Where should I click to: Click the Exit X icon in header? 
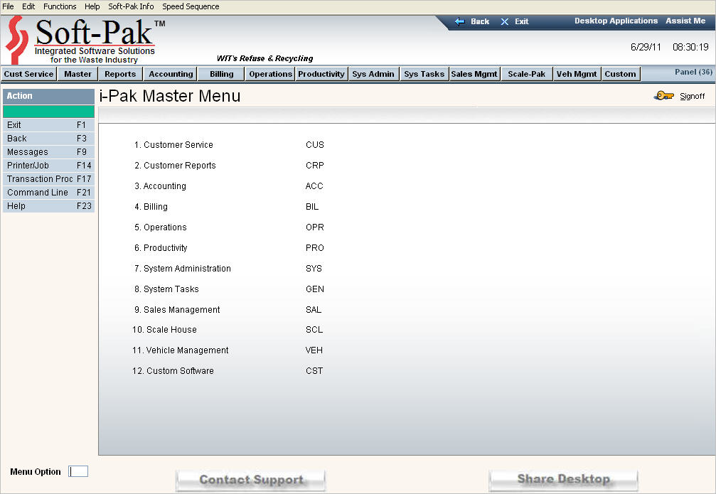tap(505, 21)
